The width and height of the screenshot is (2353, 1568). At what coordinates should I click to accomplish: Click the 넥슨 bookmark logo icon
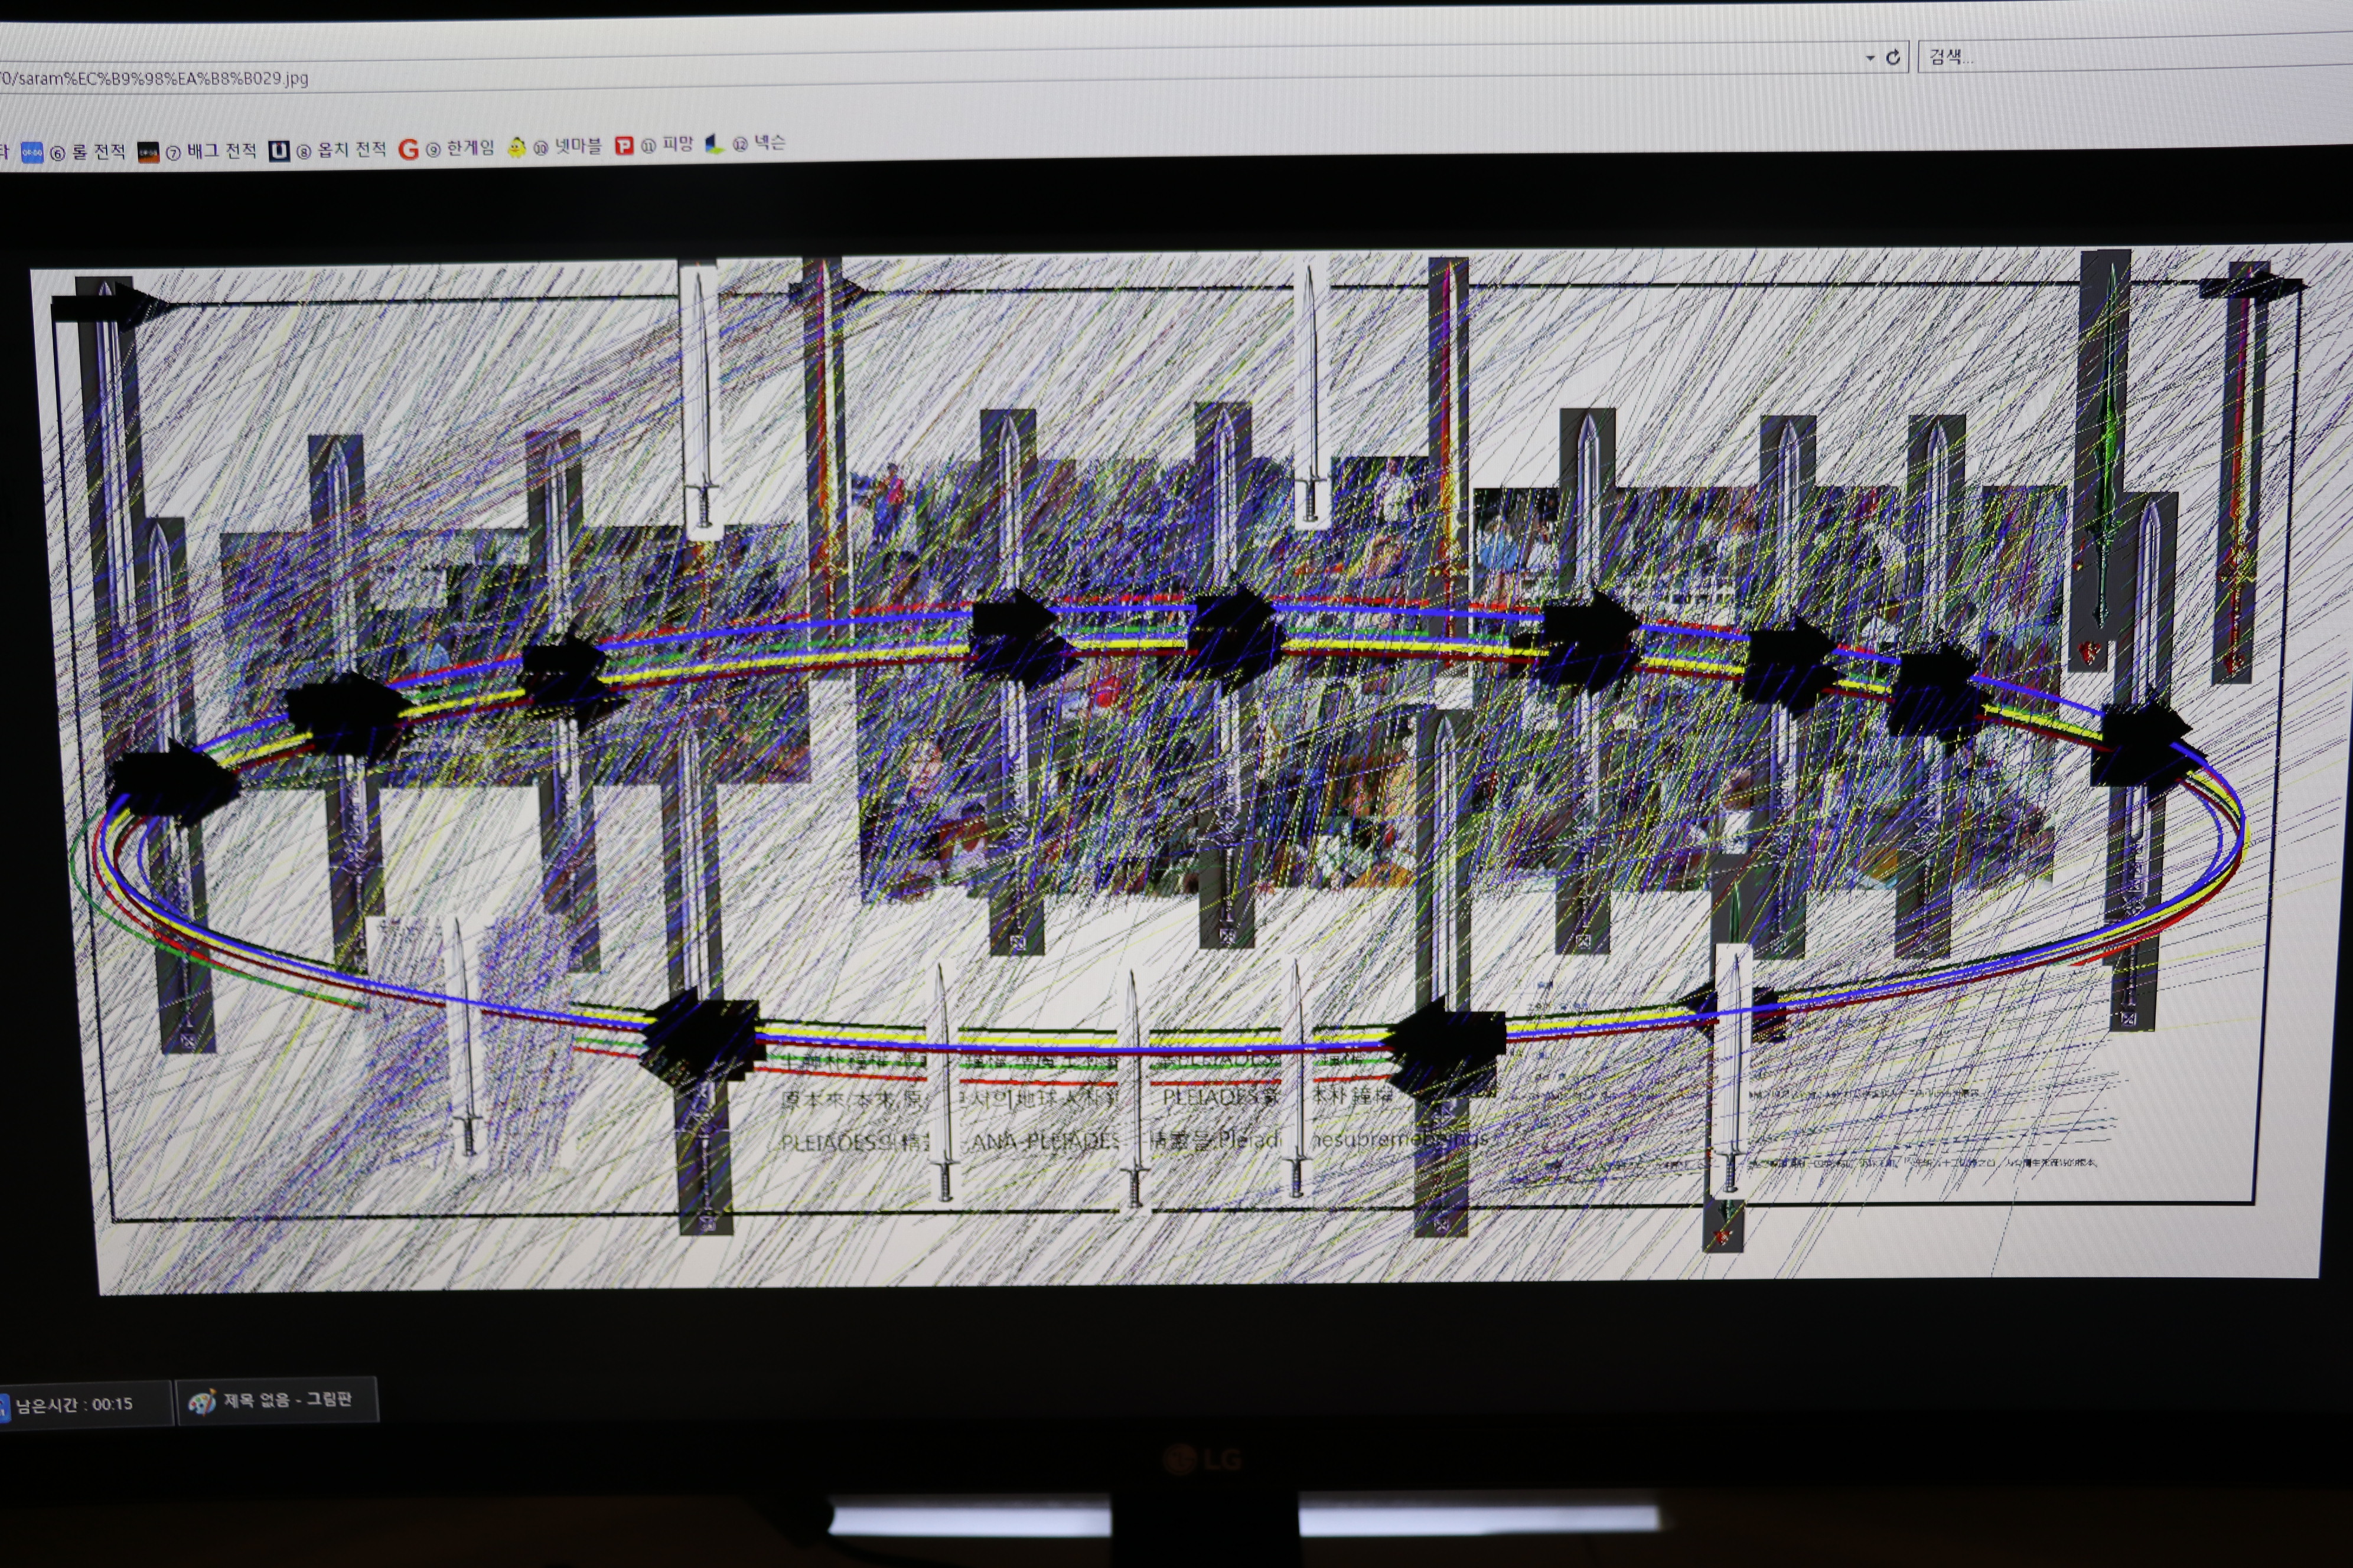tap(714, 145)
